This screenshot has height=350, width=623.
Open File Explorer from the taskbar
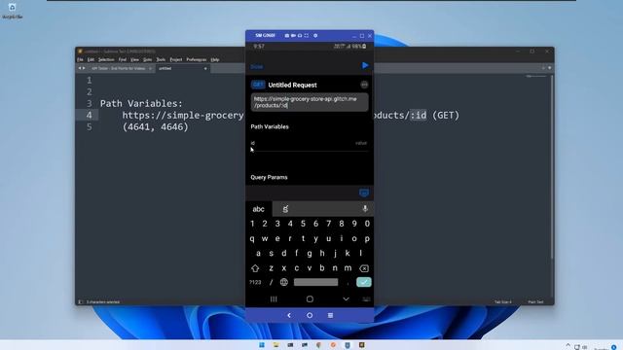(276, 345)
